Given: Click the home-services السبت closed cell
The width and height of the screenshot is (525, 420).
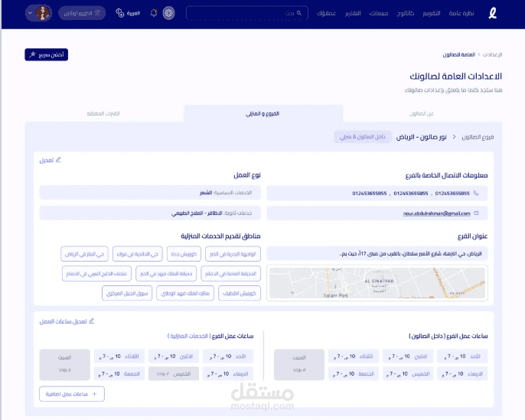Looking at the screenshot, I should click(64, 365).
